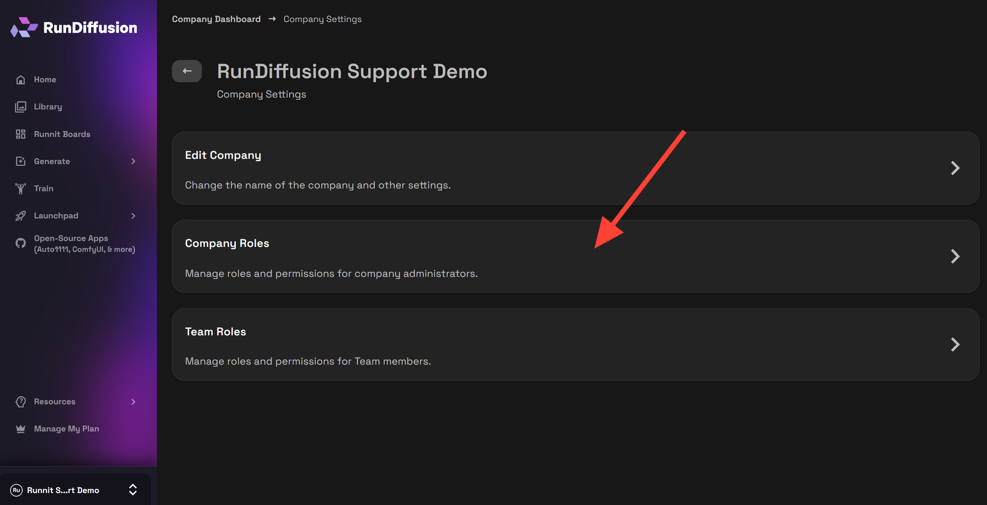Click the Manage My Plan crown icon
987x505 pixels.
20,428
